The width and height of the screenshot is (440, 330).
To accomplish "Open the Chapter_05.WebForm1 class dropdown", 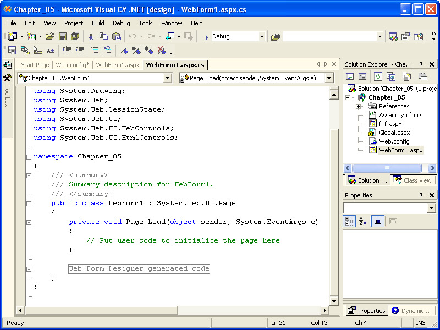I will click(167, 78).
